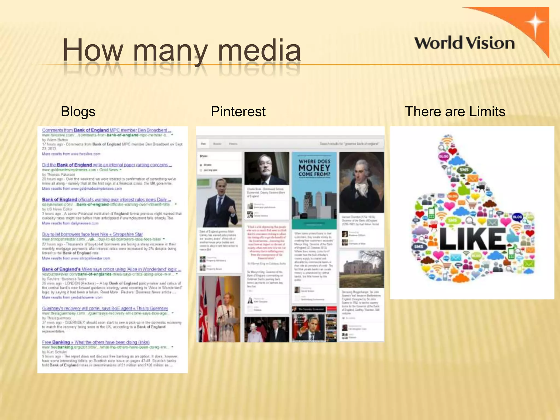Switch to the Pinners tab in Pinterest
This screenshot has width=560, height=420.
(x=233, y=144)
